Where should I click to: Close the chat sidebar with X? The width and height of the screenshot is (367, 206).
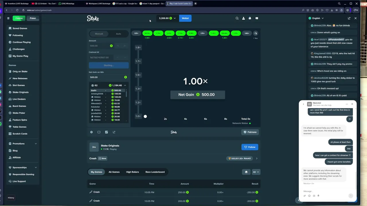(x=356, y=18)
